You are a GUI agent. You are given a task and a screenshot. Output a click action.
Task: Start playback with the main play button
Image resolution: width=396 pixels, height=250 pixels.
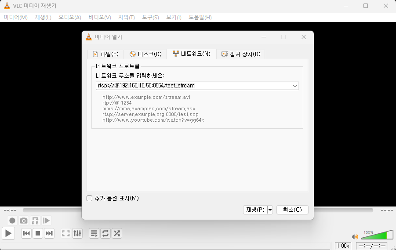(8, 233)
